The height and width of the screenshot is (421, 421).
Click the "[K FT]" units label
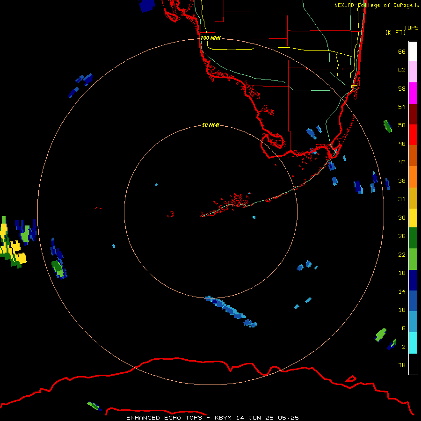point(395,32)
